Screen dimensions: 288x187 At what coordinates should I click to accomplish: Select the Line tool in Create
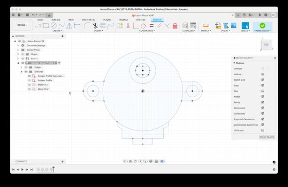tap(38, 26)
